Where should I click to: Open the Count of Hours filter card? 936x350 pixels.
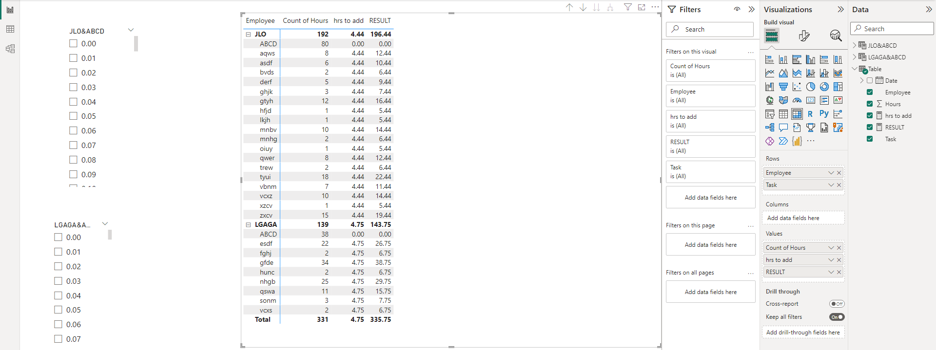[711, 71]
